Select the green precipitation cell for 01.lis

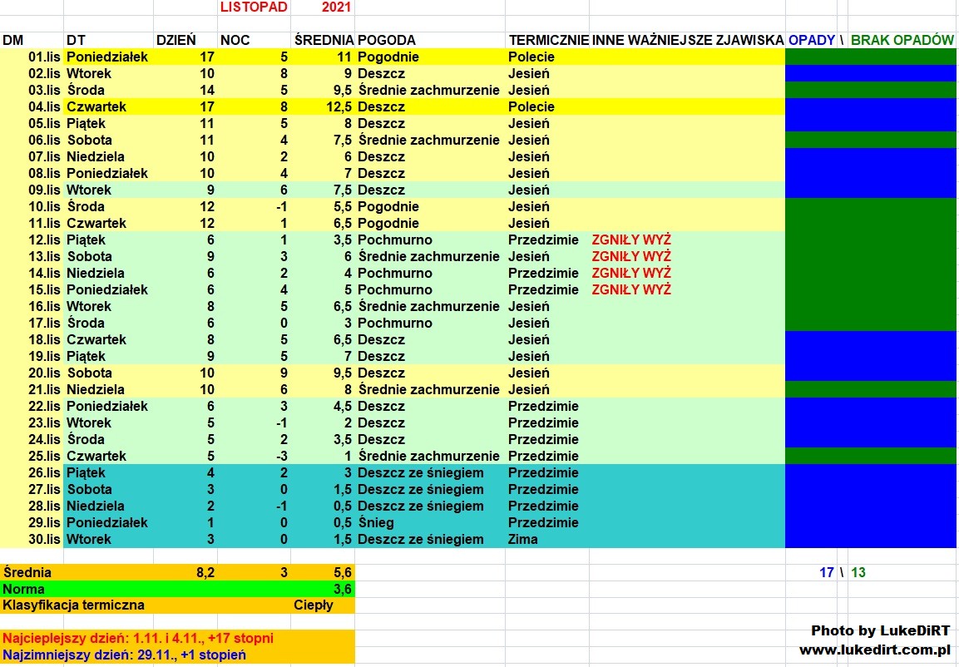tap(870, 57)
